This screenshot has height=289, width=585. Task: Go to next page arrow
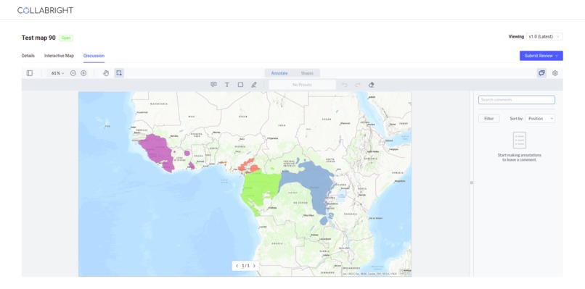click(255, 266)
